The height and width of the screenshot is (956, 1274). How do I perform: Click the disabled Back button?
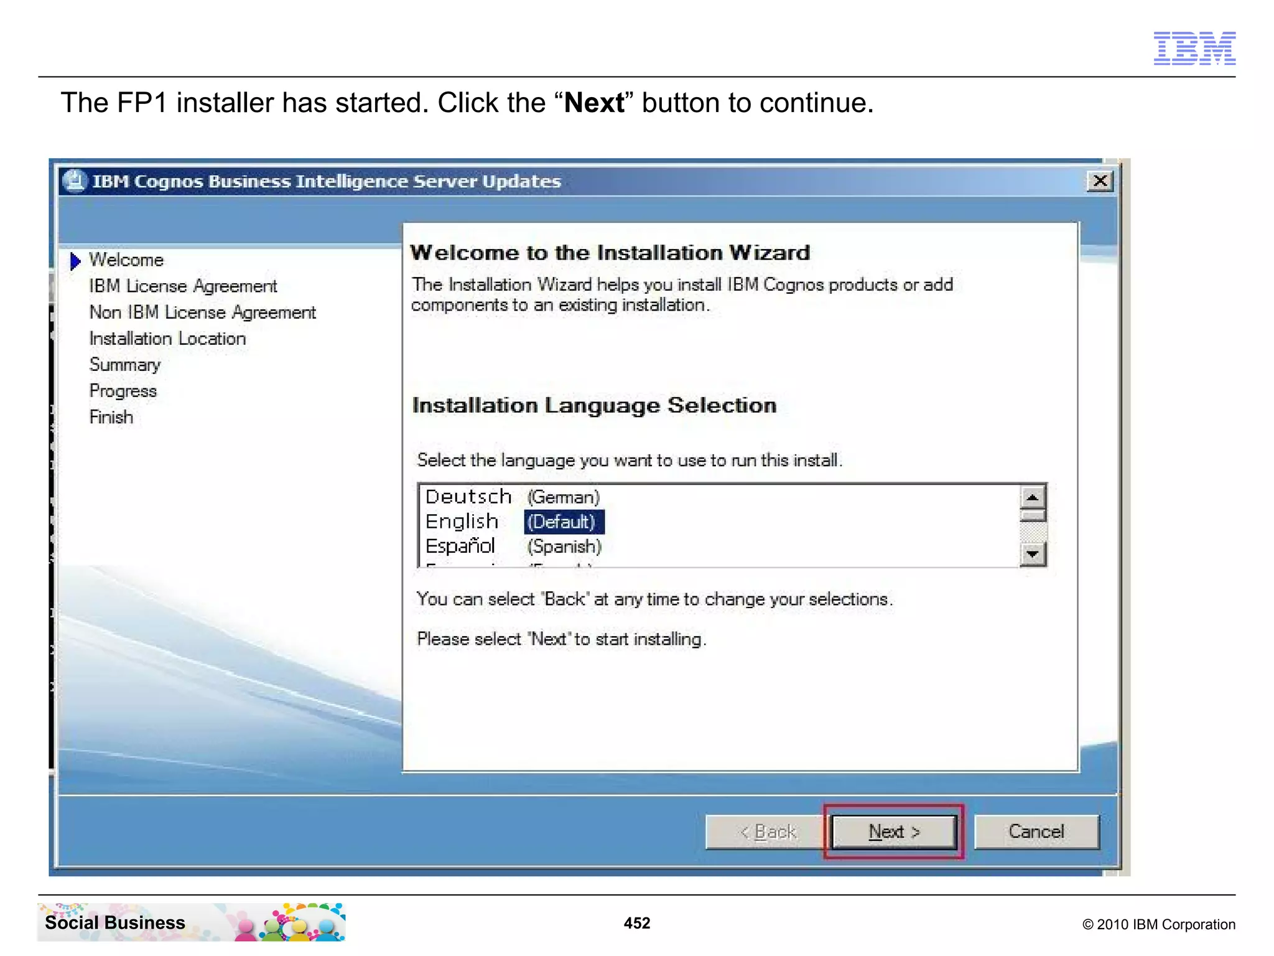[x=768, y=832]
